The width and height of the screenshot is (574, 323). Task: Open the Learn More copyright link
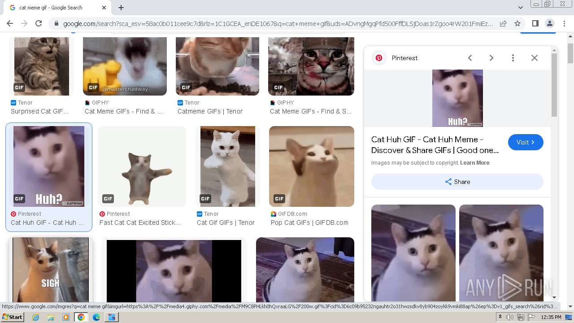coord(474,163)
